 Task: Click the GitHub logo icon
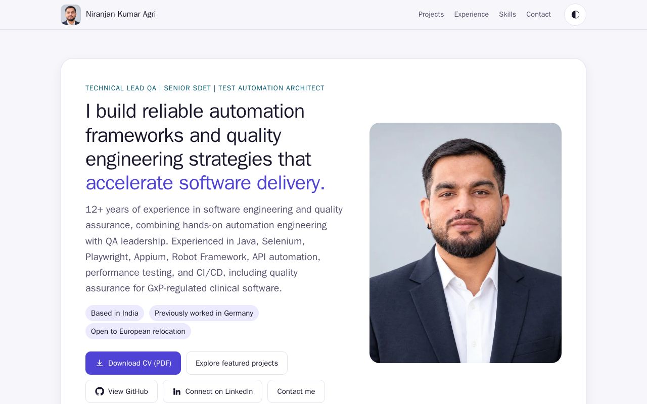click(x=100, y=391)
